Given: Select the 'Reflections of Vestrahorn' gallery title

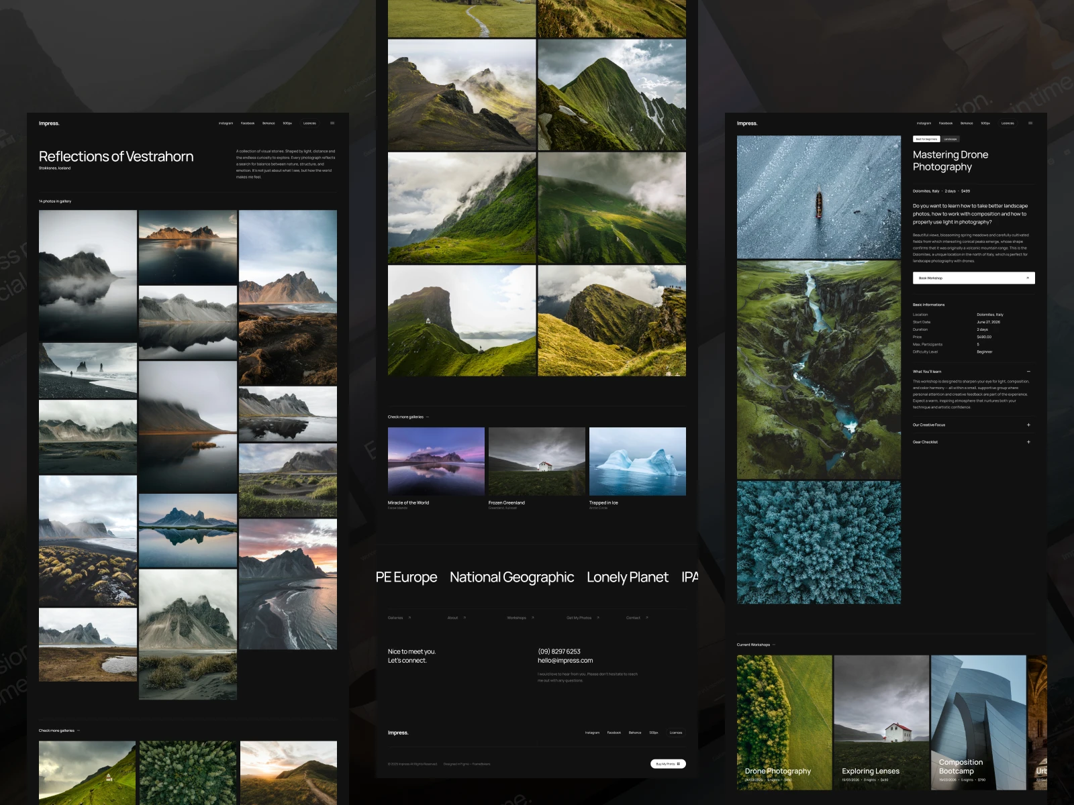Looking at the screenshot, I should 116,156.
